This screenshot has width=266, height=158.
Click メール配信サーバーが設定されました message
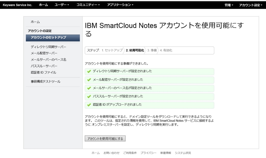click(118, 80)
